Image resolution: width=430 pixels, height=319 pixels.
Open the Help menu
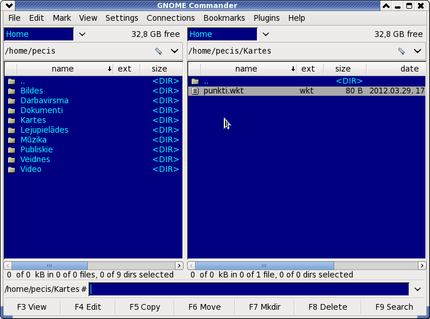297,18
